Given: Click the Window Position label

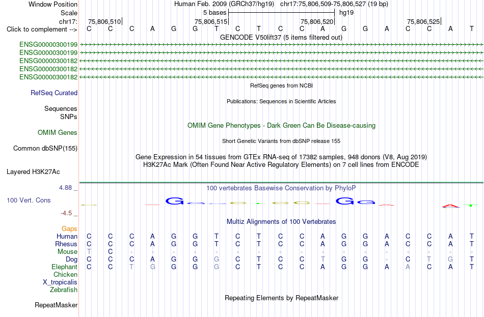Looking at the screenshot, I should 53,4.
